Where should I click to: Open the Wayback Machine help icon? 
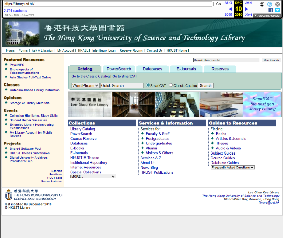(270, 4)
